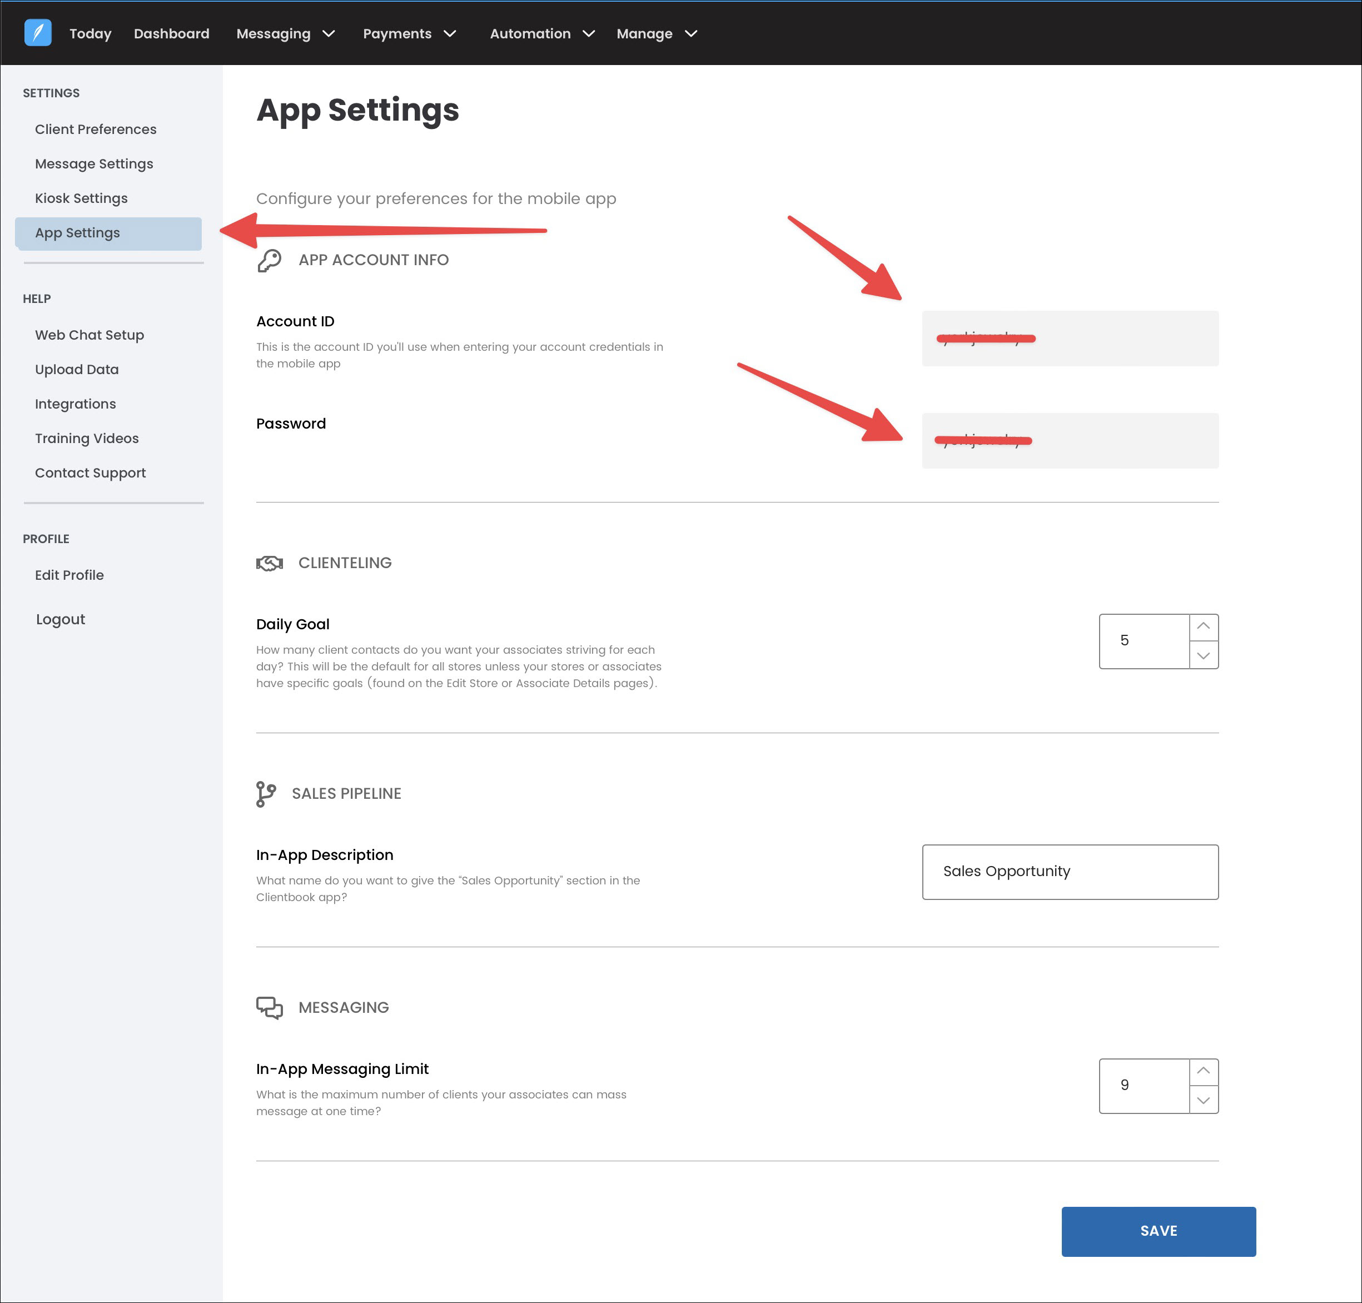Viewport: 1362px width, 1303px height.
Task: Open Kiosk Settings
Action: [x=81, y=198]
